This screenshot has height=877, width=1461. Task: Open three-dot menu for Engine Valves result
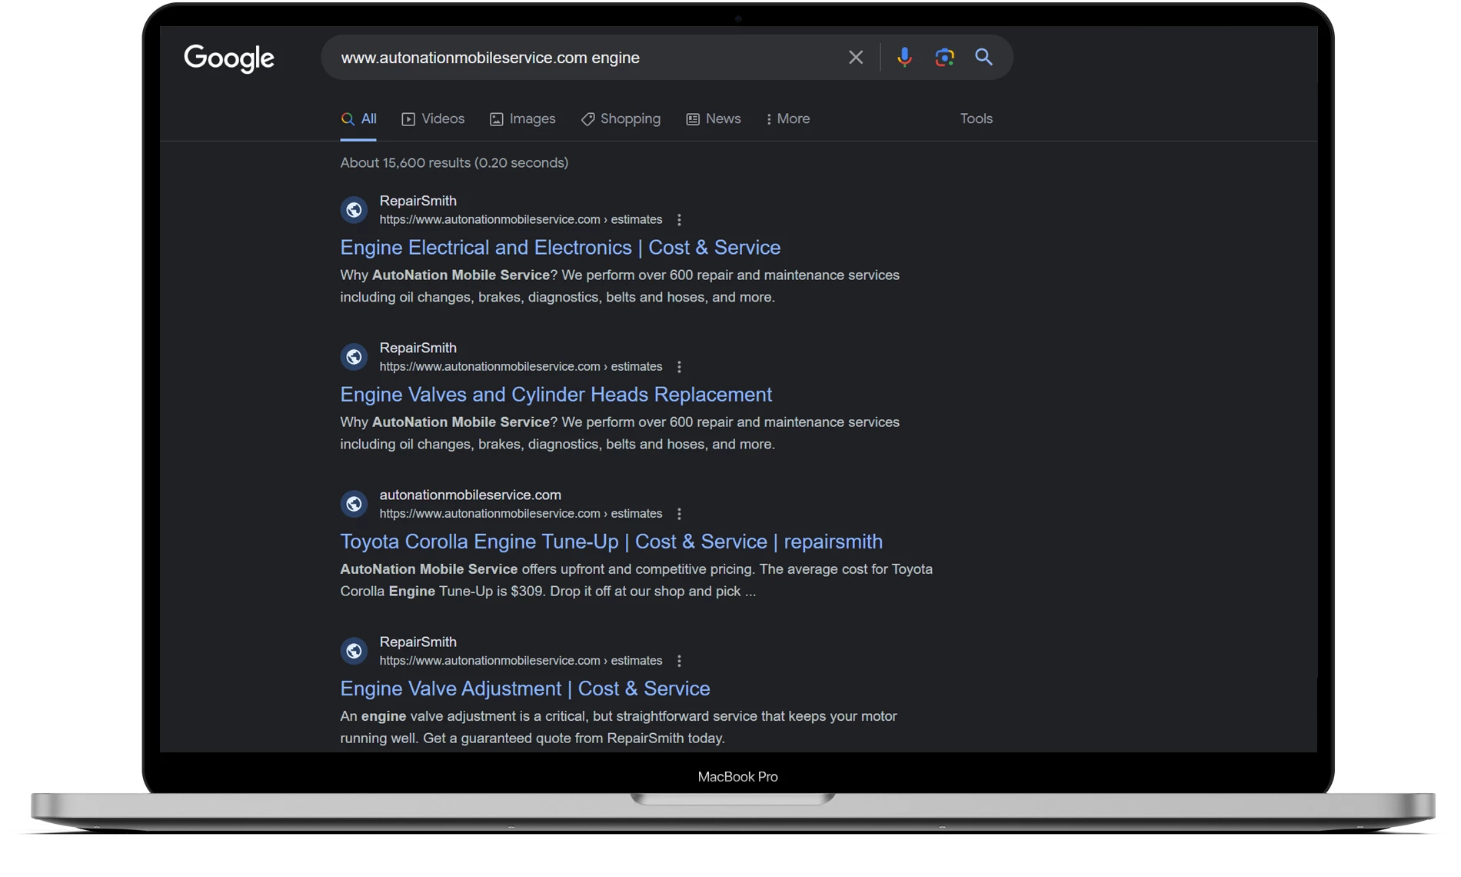pyautogui.click(x=679, y=367)
